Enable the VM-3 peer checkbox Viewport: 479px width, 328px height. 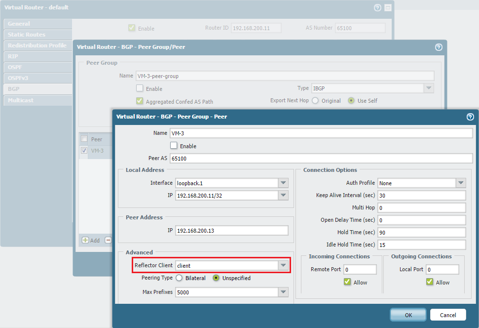pyautogui.click(x=174, y=146)
